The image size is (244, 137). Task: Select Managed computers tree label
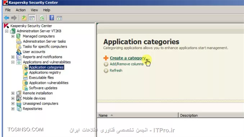pyautogui.click(x=39, y=36)
